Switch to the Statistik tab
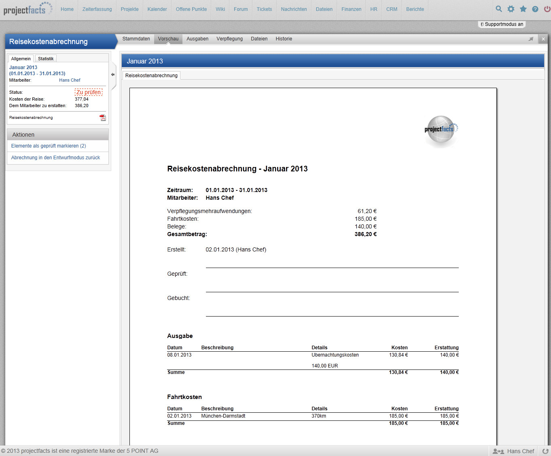Viewport: 551px width, 456px height. pos(46,59)
